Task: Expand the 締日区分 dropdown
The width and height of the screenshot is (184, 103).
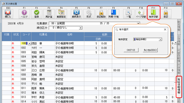Action: pos(80,28)
